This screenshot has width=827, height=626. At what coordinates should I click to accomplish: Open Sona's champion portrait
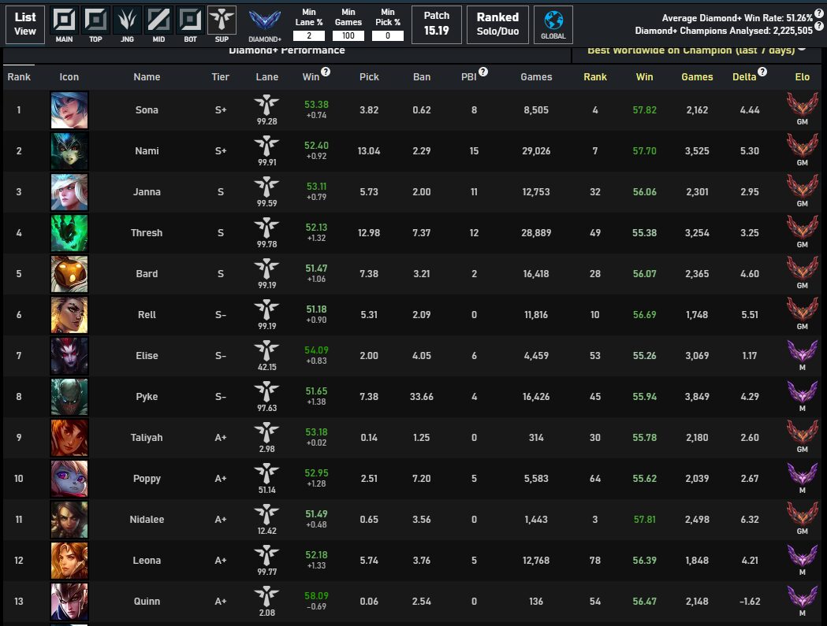[69, 110]
